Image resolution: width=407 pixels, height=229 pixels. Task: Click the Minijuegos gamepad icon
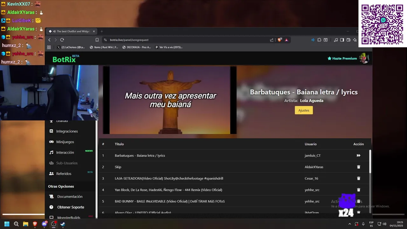point(51,142)
